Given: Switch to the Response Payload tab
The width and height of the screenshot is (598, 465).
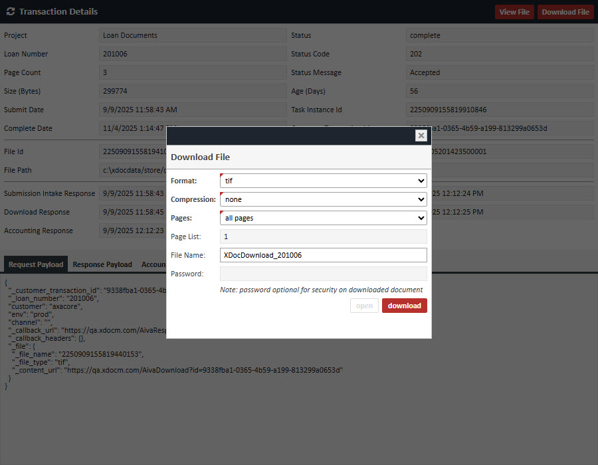Looking at the screenshot, I should click(x=102, y=264).
